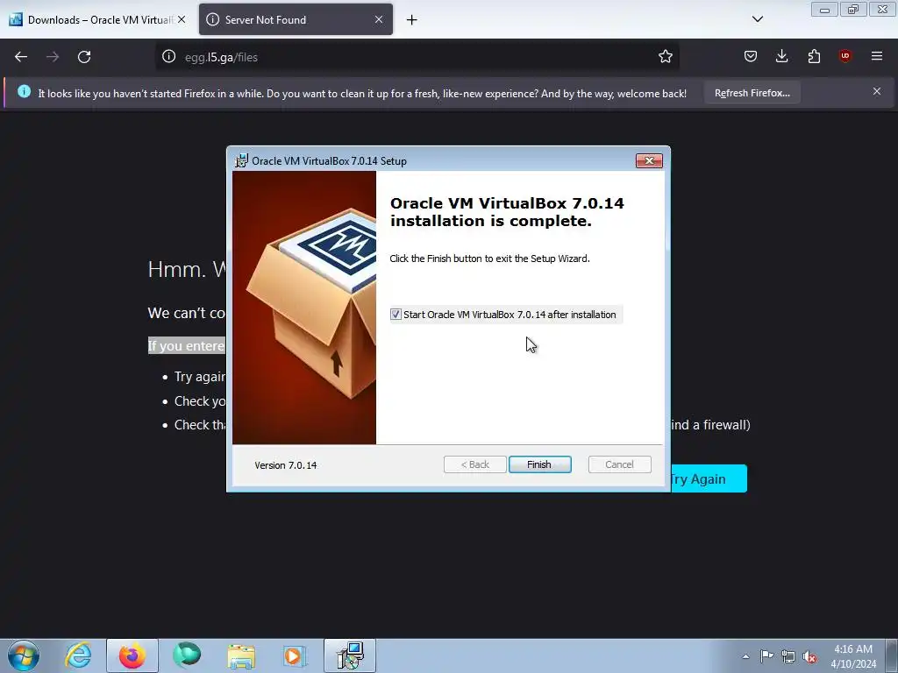Screen dimensions: 898x673
Task: Click Finish in the VirtualBox Setup wizard
Action: coord(539,464)
